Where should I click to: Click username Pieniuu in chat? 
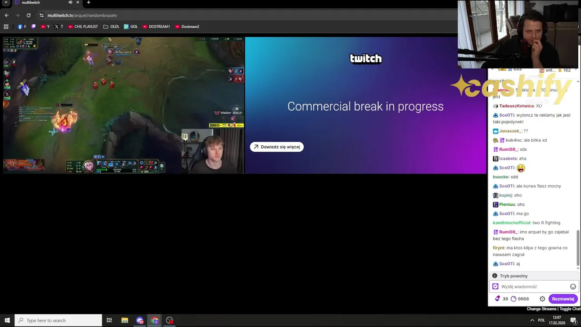pyautogui.click(x=507, y=204)
